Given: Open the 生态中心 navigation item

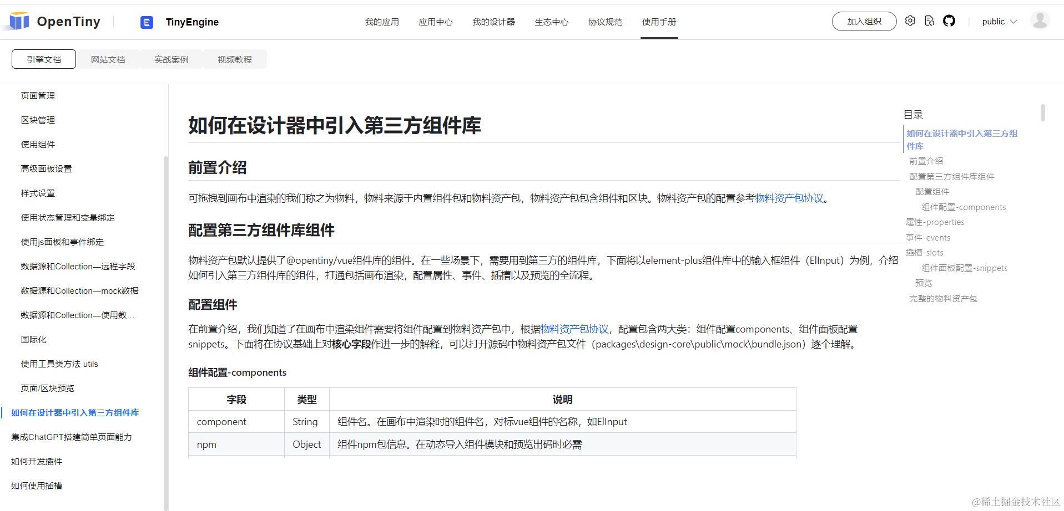Looking at the screenshot, I should (551, 22).
